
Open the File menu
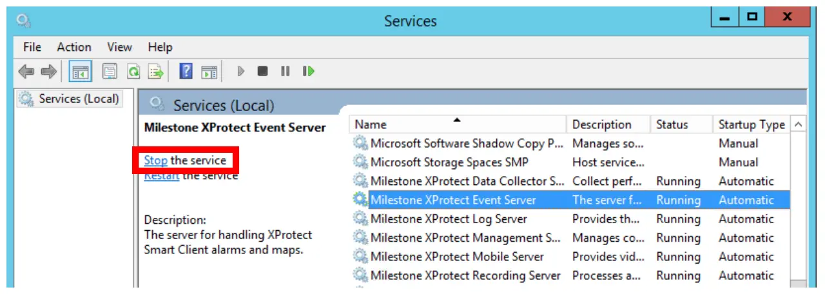tap(32, 47)
